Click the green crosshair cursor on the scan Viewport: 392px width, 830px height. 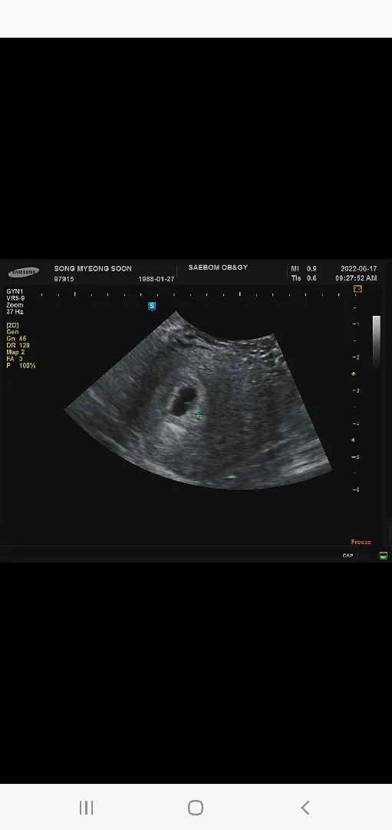coord(199,416)
